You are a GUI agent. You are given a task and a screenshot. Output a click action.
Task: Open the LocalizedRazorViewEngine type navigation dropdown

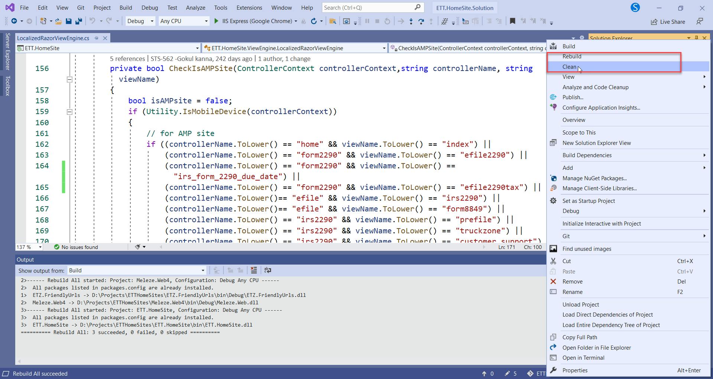(295, 48)
